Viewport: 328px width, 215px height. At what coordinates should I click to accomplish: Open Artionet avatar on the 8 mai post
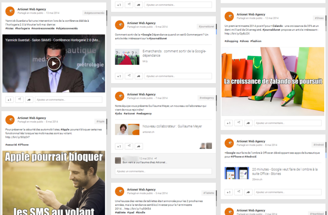tap(10, 120)
